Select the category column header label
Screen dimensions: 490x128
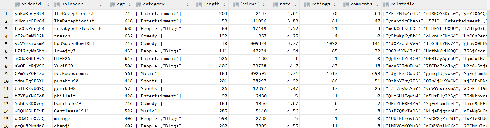click(154, 4)
